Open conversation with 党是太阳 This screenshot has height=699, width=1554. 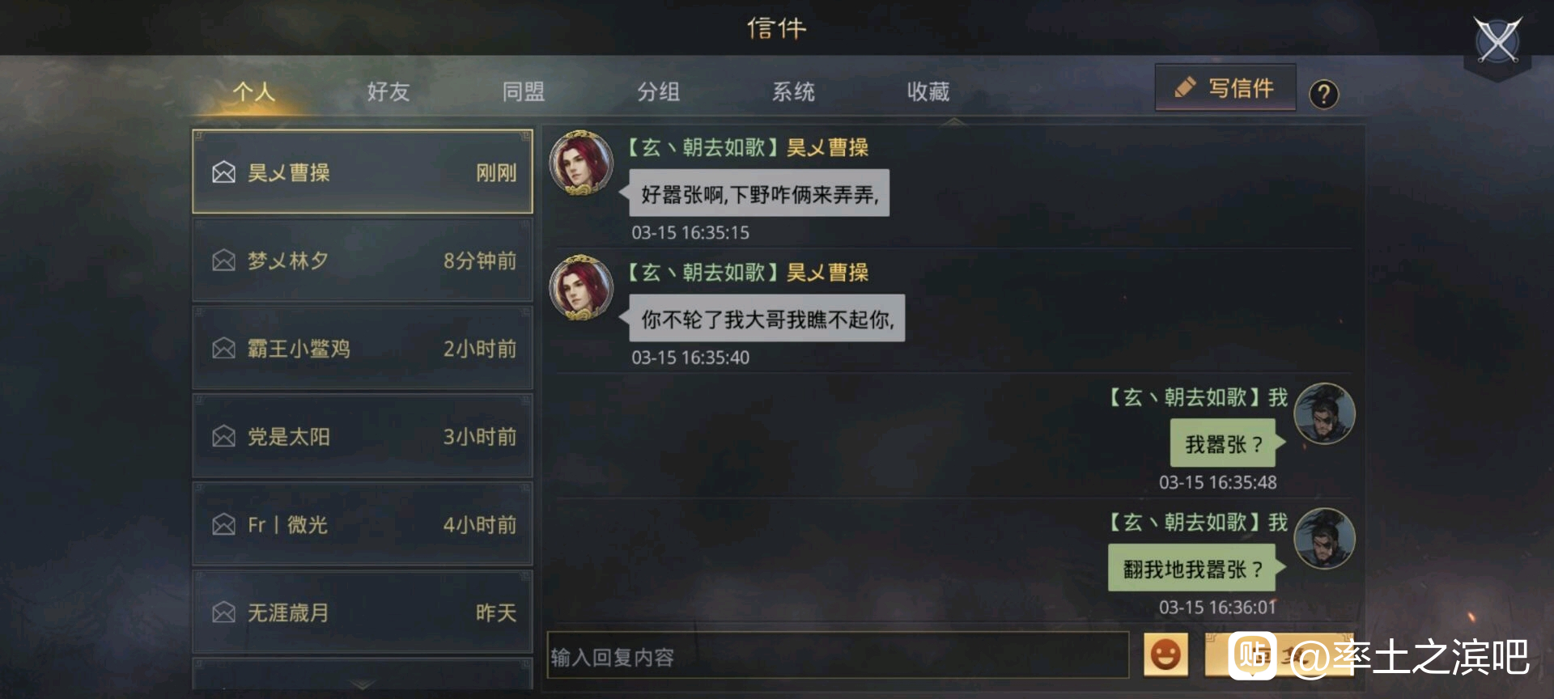[363, 437]
